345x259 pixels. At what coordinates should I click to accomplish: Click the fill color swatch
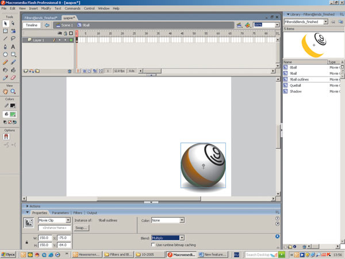pos(13,115)
